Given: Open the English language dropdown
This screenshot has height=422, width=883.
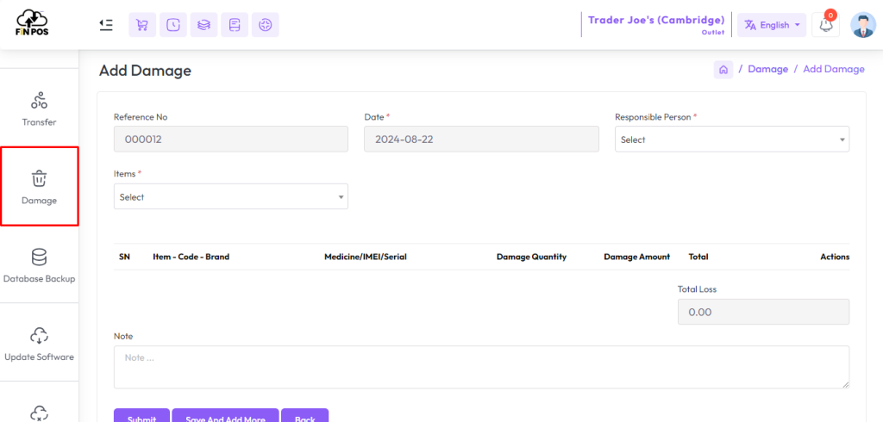Looking at the screenshot, I should [x=772, y=25].
